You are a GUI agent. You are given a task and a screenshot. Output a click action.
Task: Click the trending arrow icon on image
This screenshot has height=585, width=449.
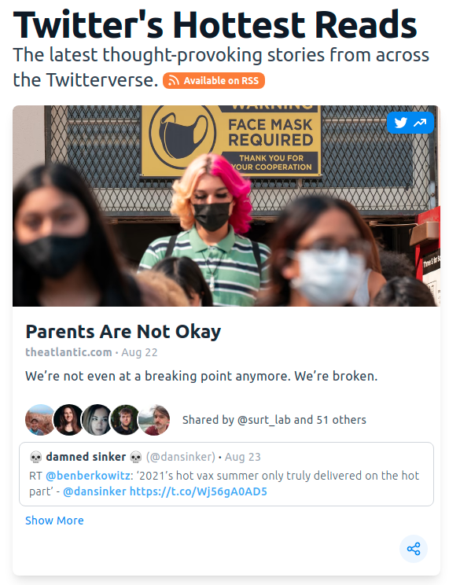[420, 123]
